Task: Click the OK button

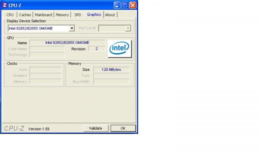Action: [123, 128]
